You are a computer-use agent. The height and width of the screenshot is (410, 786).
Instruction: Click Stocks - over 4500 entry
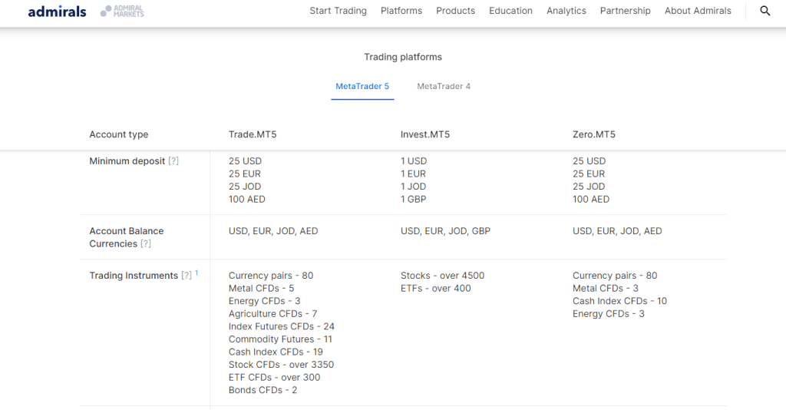point(443,276)
